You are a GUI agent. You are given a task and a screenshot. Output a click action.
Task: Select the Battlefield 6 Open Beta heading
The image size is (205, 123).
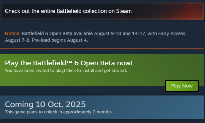(69, 63)
